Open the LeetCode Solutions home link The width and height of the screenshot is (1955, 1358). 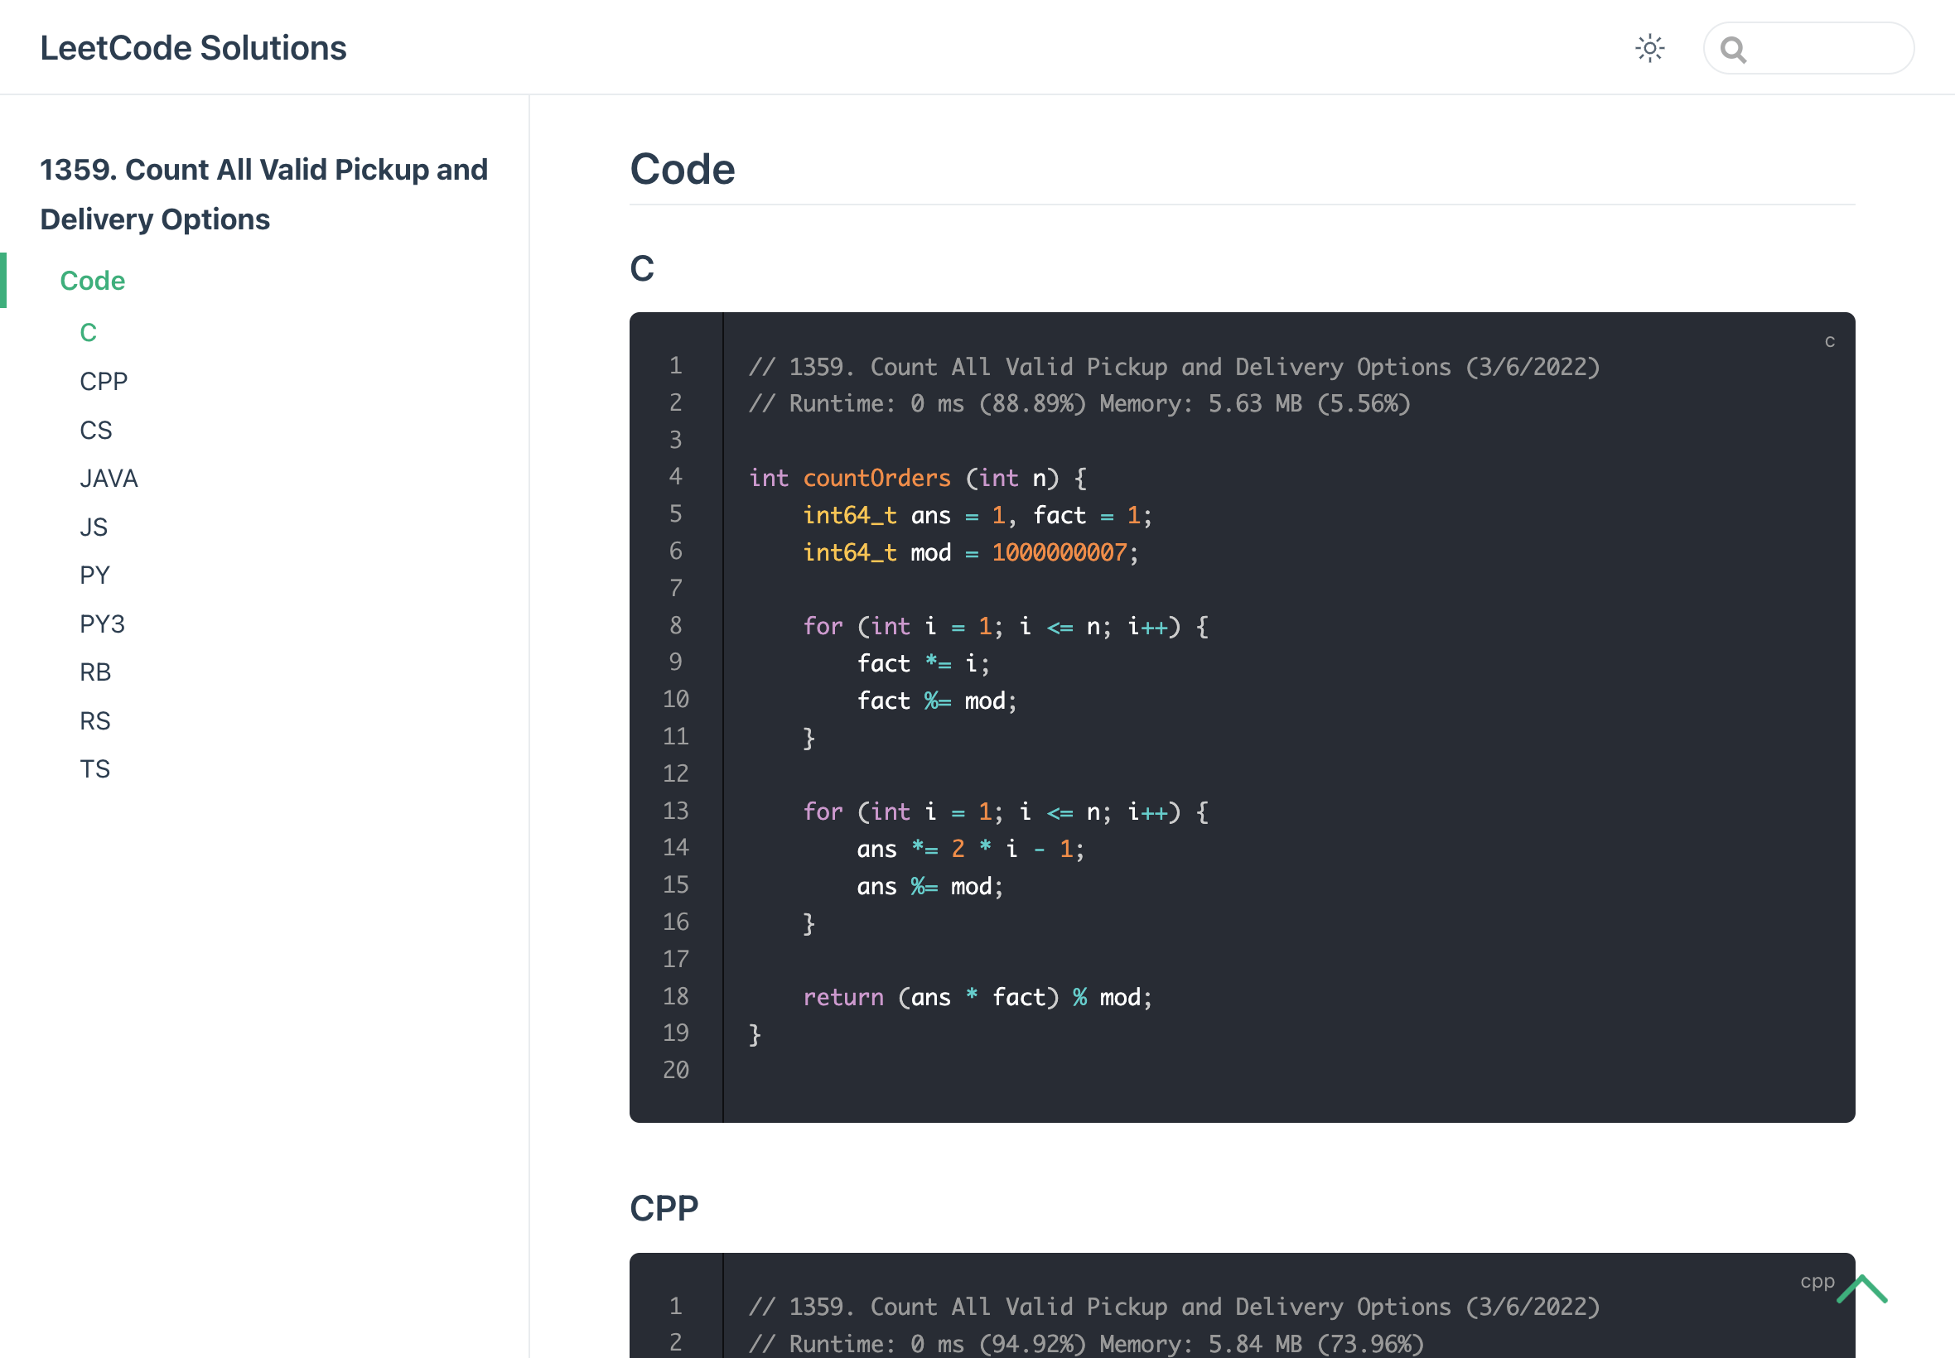(193, 49)
